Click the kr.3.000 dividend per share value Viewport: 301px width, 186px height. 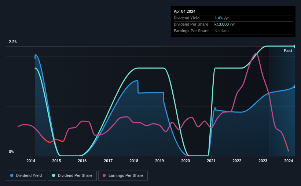[221, 25]
